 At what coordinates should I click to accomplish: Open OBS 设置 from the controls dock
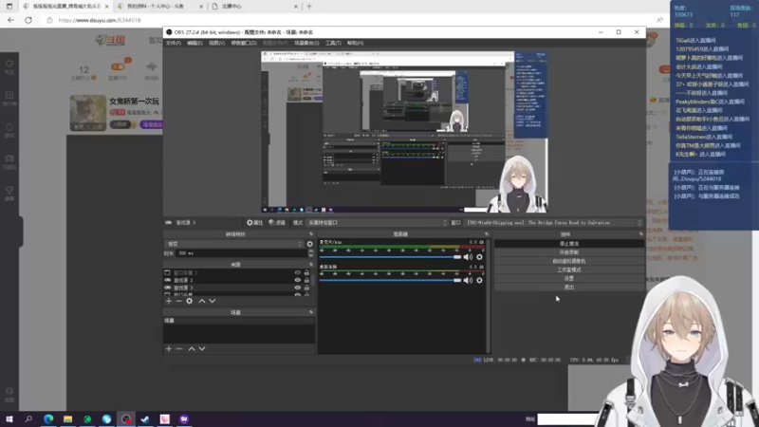click(568, 278)
